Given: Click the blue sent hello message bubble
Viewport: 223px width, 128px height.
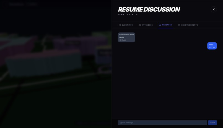Looking at the screenshot, I should [212, 46].
